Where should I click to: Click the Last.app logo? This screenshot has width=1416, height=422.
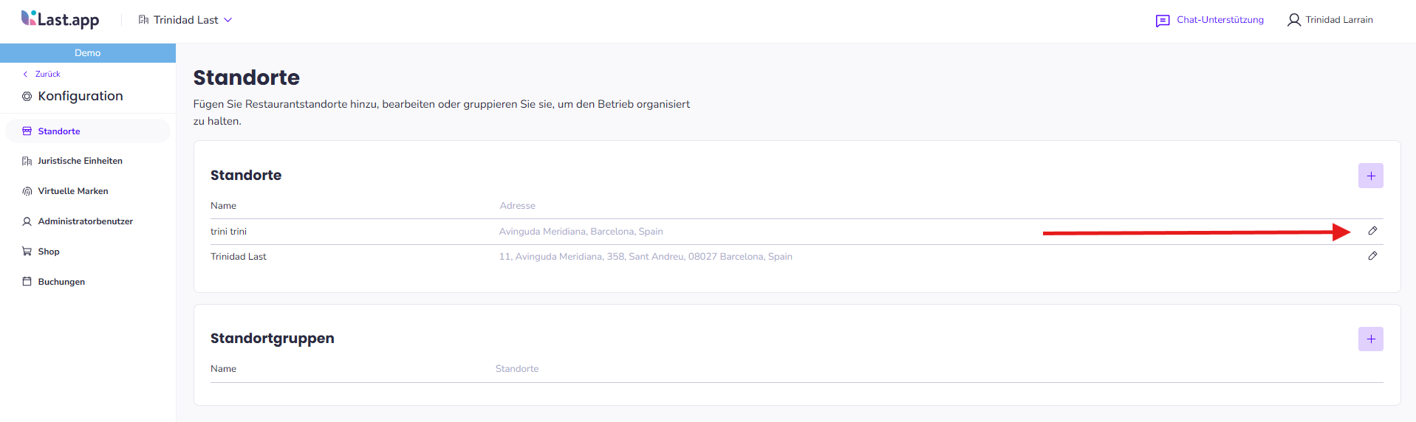(x=60, y=19)
